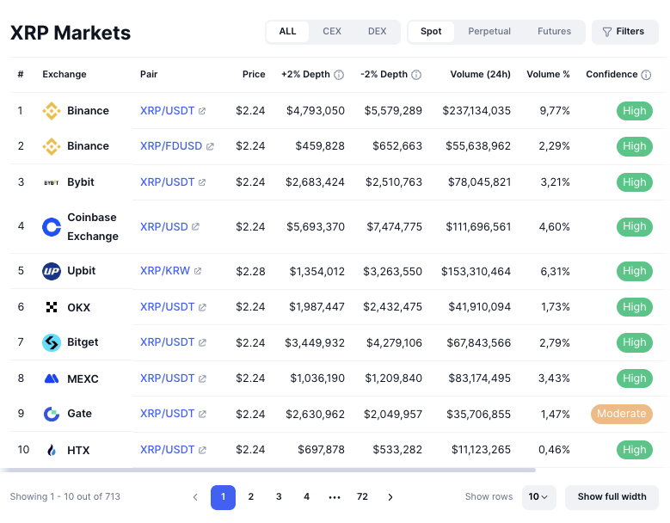Sort by Volume % column header

[548, 74]
